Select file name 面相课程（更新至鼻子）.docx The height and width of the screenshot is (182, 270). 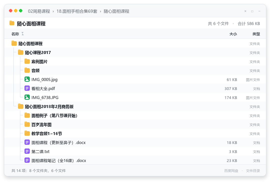click(x=58, y=142)
